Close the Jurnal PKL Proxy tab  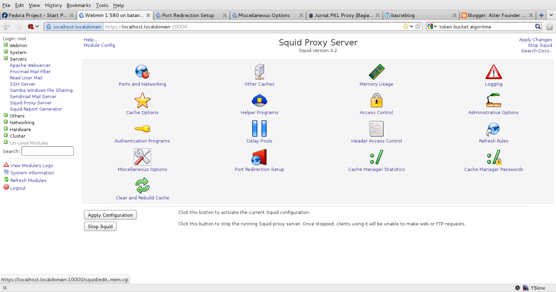pos(377,15)
